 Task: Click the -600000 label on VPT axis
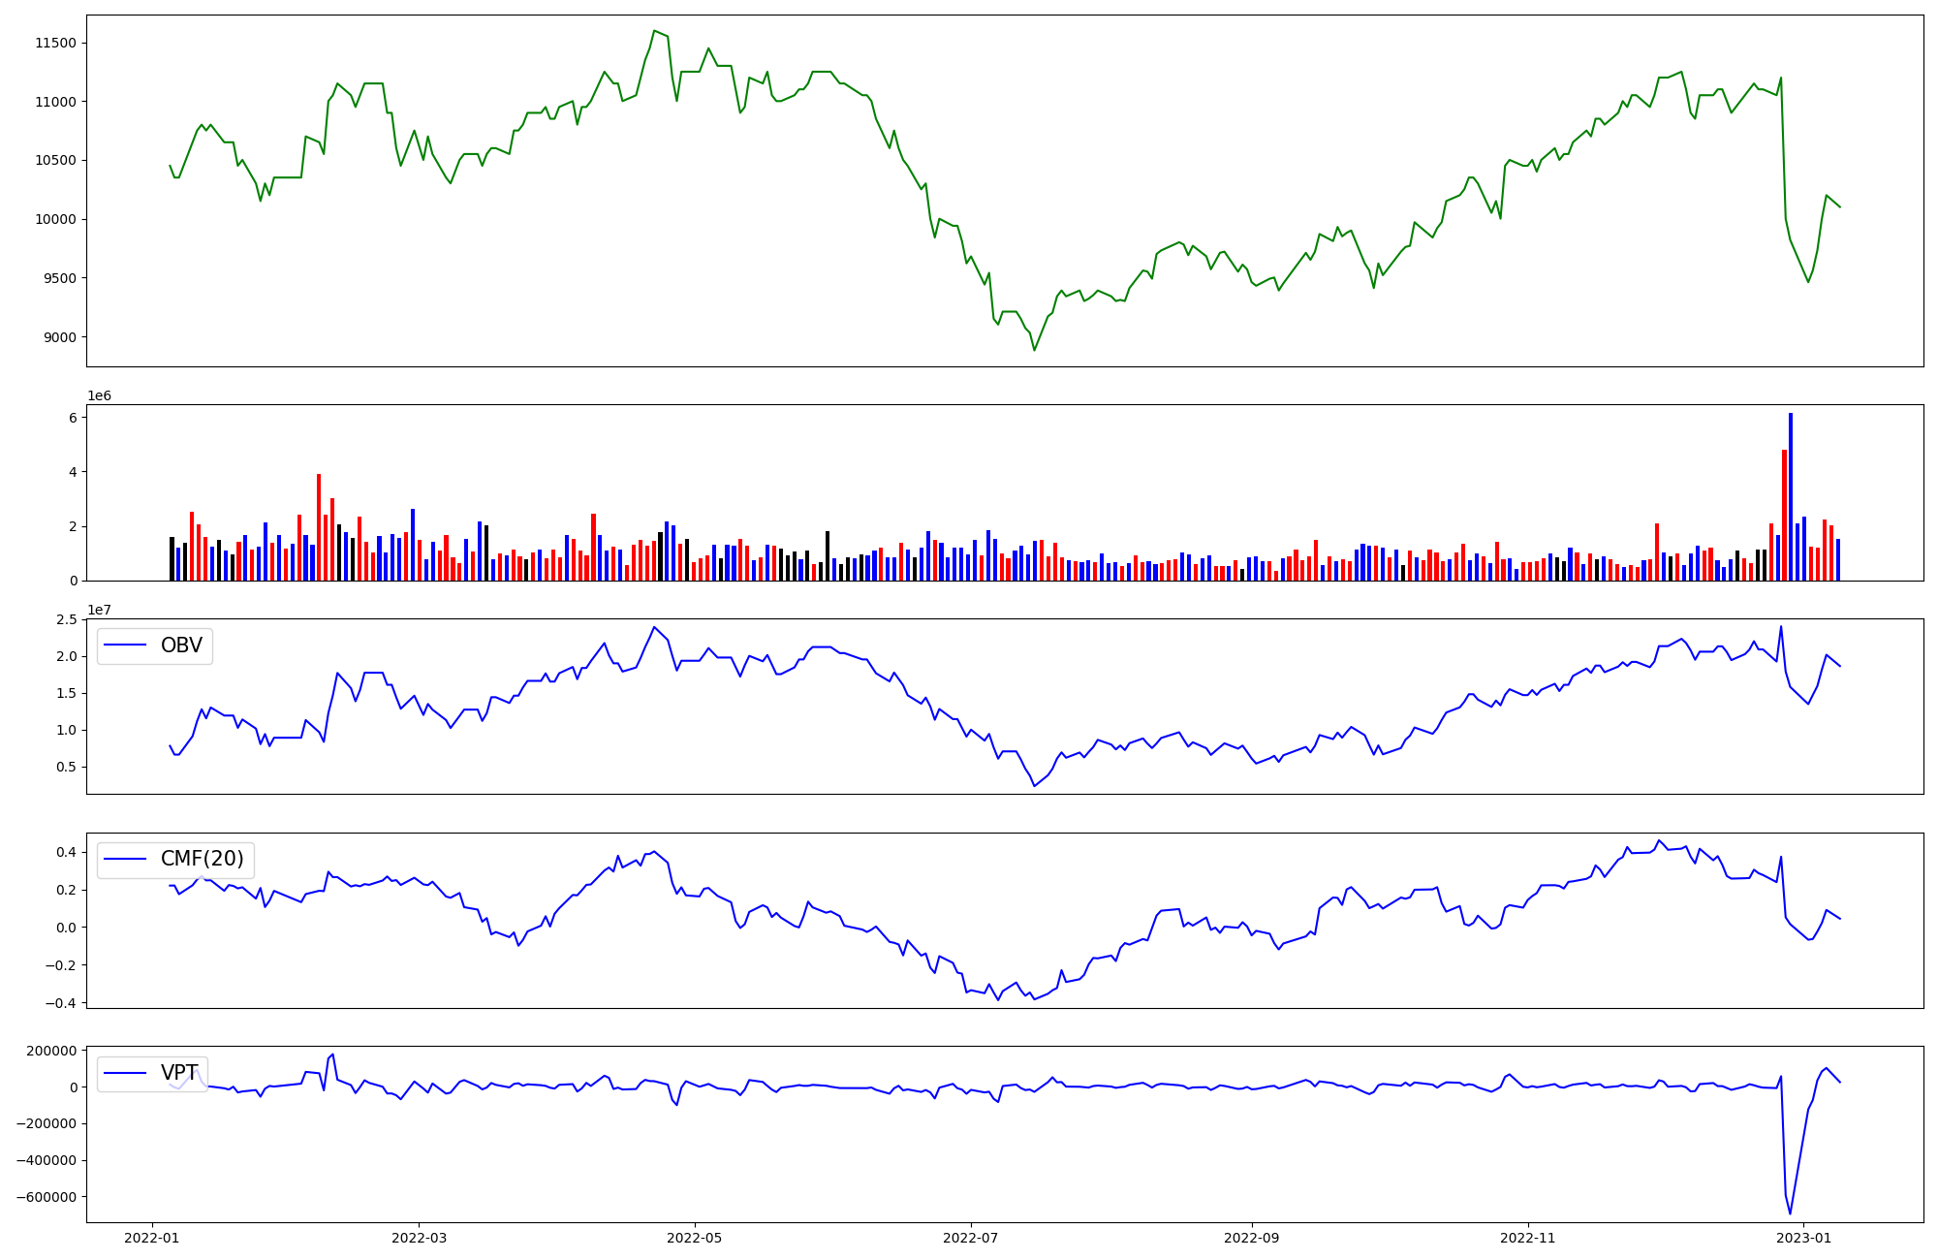click(x=47, y=1197)
